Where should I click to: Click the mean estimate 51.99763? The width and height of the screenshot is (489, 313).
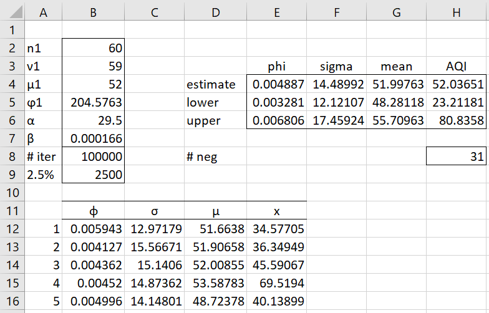click(397, 84)
